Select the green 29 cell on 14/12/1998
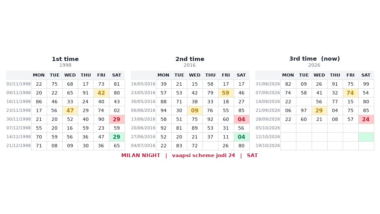Viewport: 380px width, 214px height. [117, 137]
